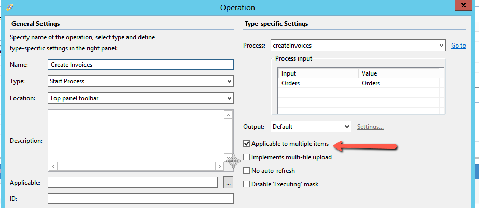Image resolution: width=479 pixels, height=208 pixels.
Task: Select the Input column header
Action: (318, 73)
